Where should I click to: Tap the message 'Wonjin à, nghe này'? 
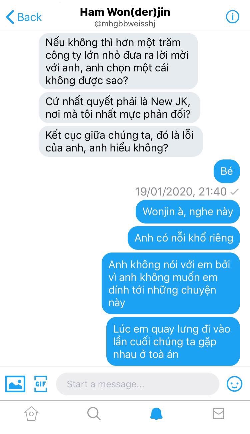coord(188,211)
